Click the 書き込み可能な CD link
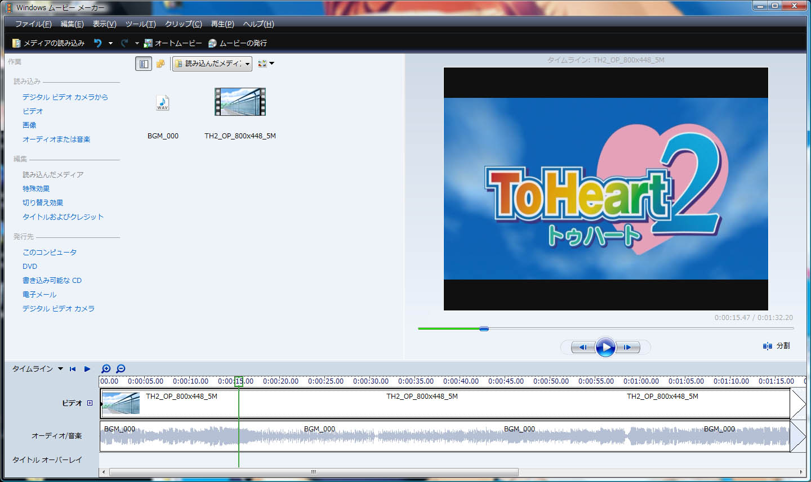This screenshot has height=482, width=811. 52,280
